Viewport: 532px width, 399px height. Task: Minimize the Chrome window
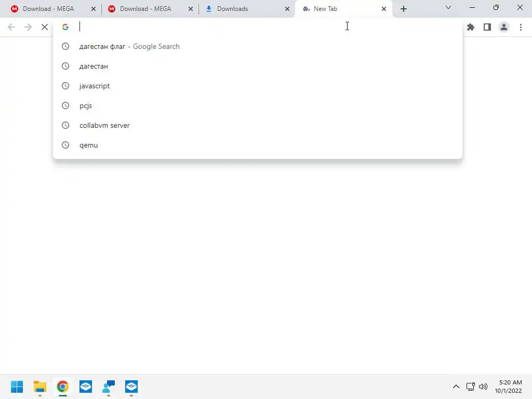point(472,7)
